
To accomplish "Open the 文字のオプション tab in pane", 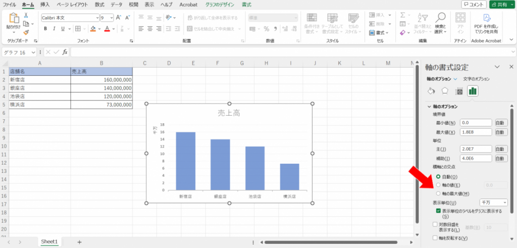I will 477,79.
